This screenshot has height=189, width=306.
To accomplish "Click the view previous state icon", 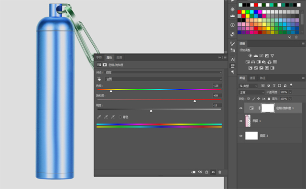I will [x=200, y=172].
